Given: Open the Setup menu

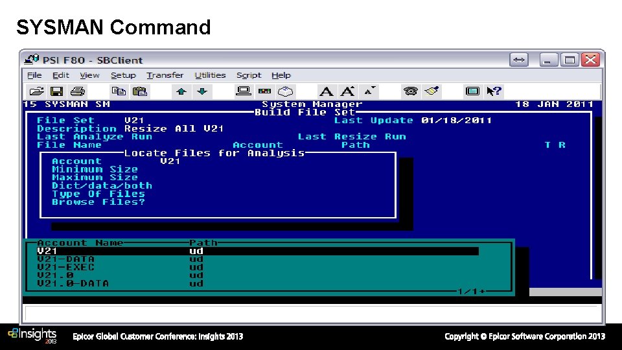Looking at the screenshot, I should [123, 75].
